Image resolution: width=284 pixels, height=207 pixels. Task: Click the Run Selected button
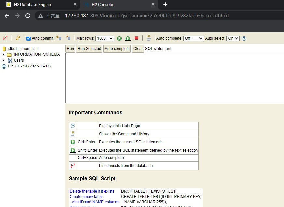[x=89, y=49]
